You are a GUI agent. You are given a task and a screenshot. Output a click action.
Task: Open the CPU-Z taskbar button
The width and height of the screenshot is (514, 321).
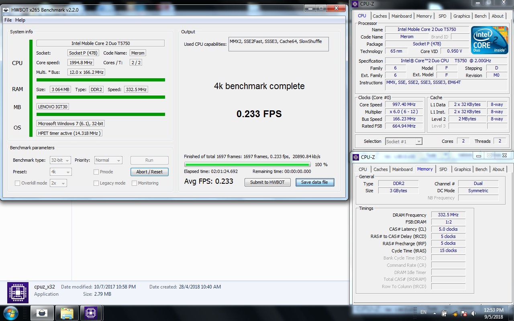coord(91,313)
